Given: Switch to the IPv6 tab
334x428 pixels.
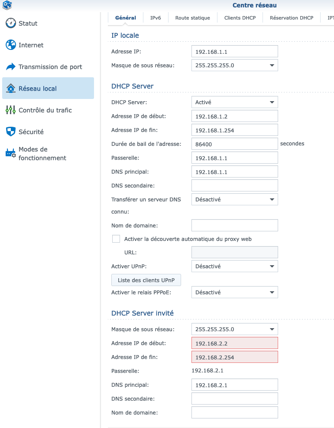Looking at the screenshot, I should click(156, 18).
